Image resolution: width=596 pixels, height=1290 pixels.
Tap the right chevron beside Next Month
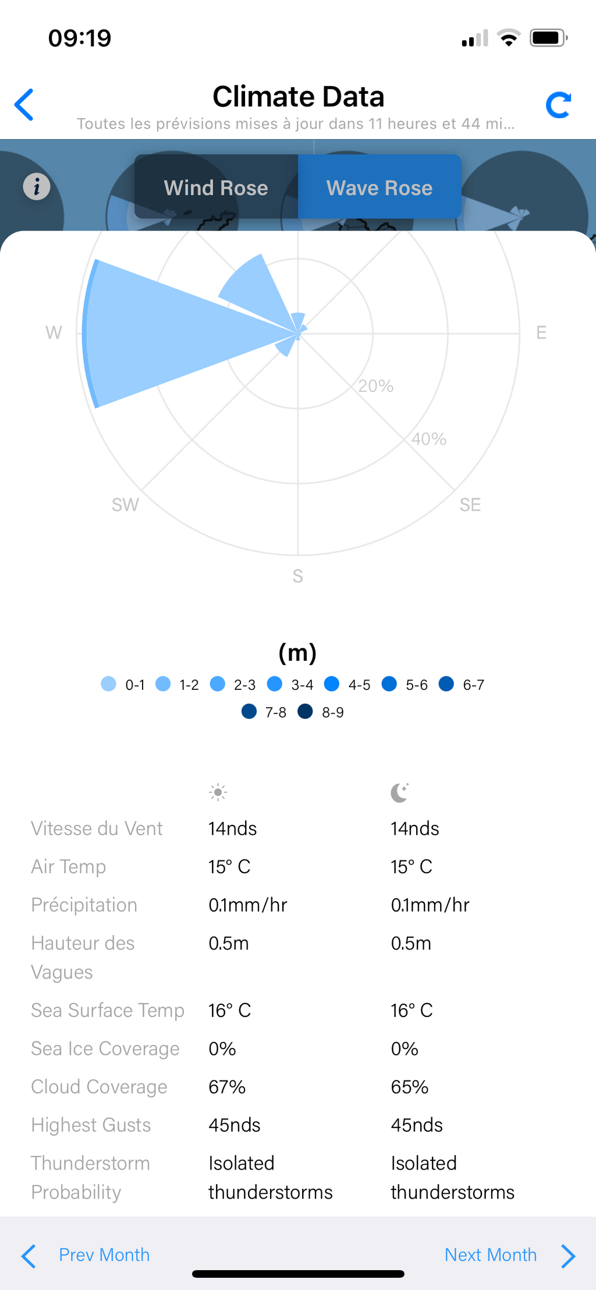click(x=569, y=1256)
